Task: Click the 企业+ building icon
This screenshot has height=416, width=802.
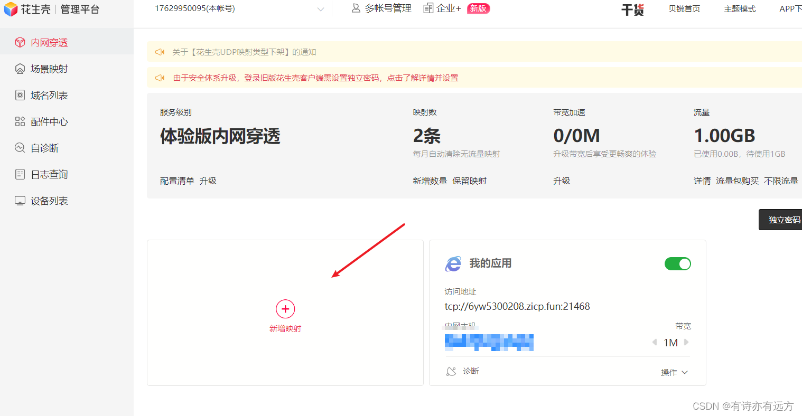Action: pos(428,8)
